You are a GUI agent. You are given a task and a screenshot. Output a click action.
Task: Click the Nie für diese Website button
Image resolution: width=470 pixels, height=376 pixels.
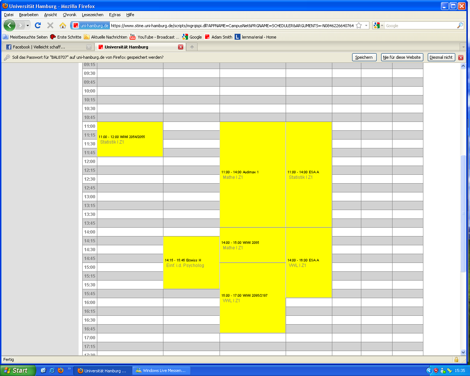402,57
